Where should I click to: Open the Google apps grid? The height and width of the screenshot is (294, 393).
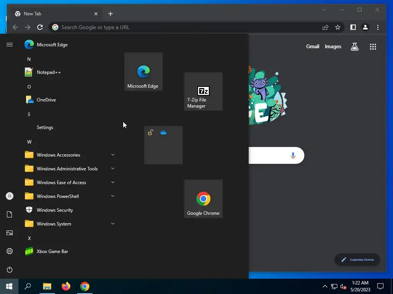pyautogui.click(x=373, y=47)
